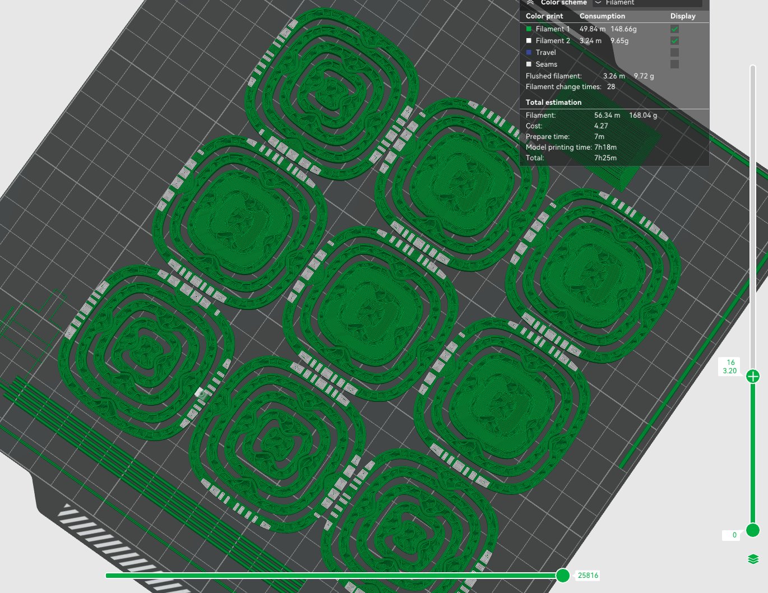Click the Travel label
Image resolution: width=768 pixels, height=593 pixels.
pyautogui.click(x=545, y=52)
